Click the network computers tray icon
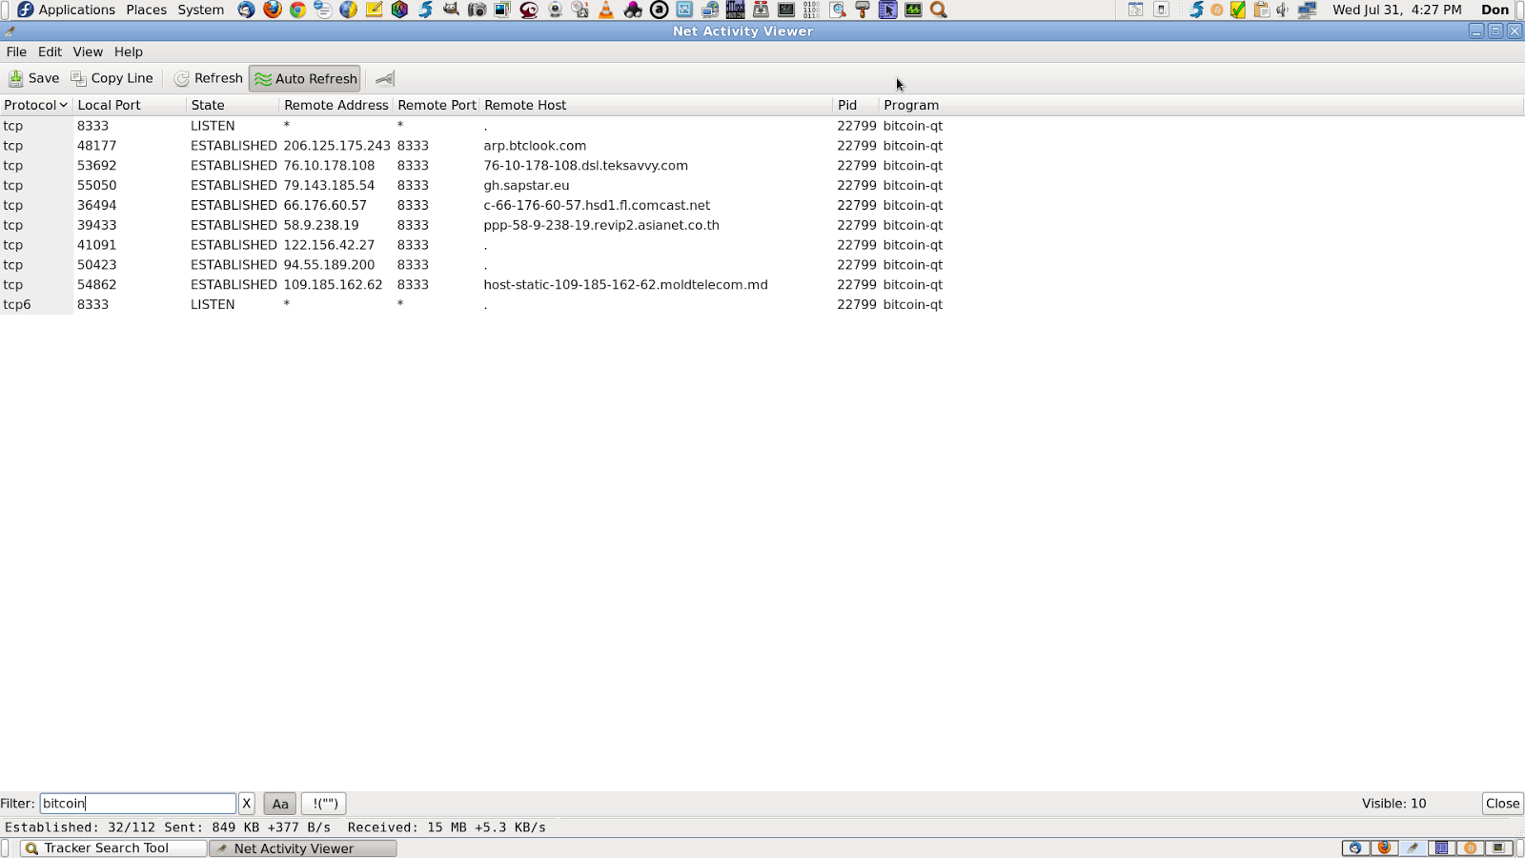1525x858 pixels. (x=1307, y=10)
